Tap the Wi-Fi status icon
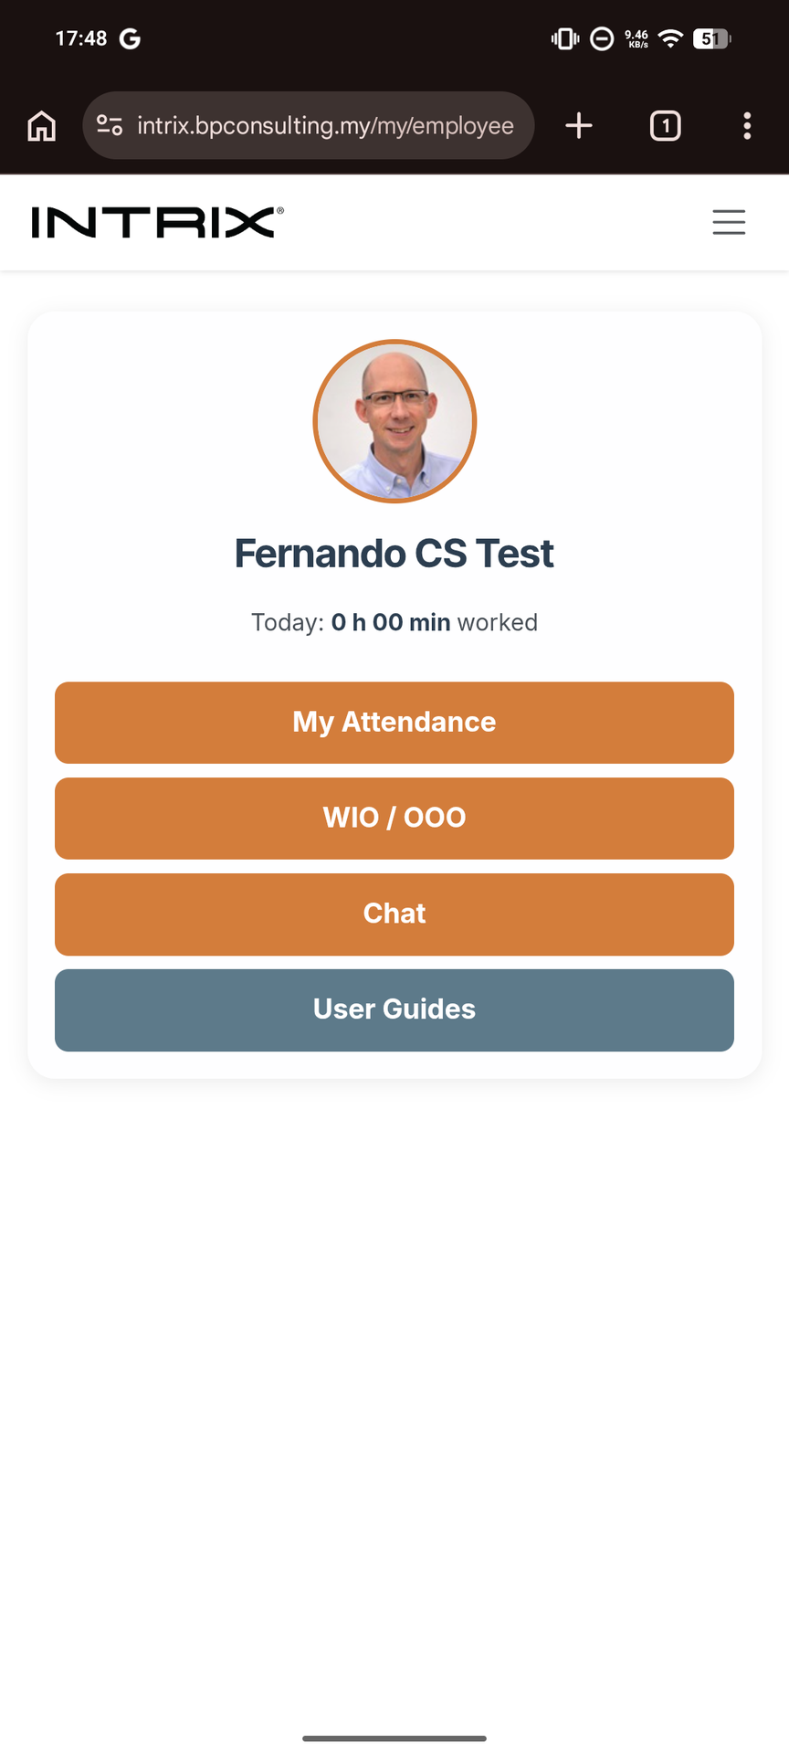The height and width of the screenshot is (1754, 789). 671,38
